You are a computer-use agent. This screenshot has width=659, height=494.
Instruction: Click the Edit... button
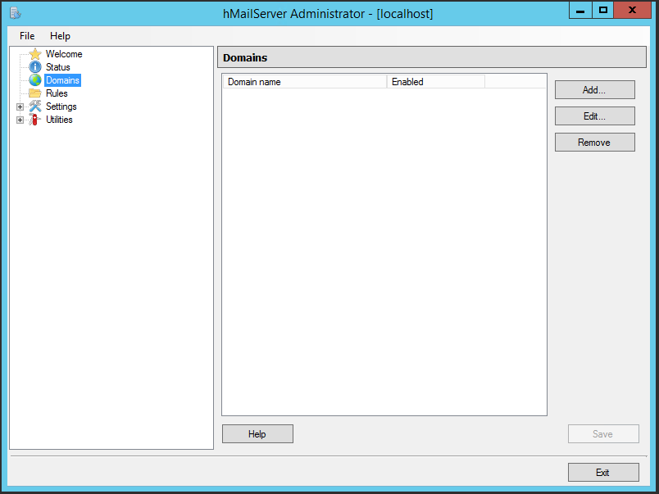click(x=595, y=116)
